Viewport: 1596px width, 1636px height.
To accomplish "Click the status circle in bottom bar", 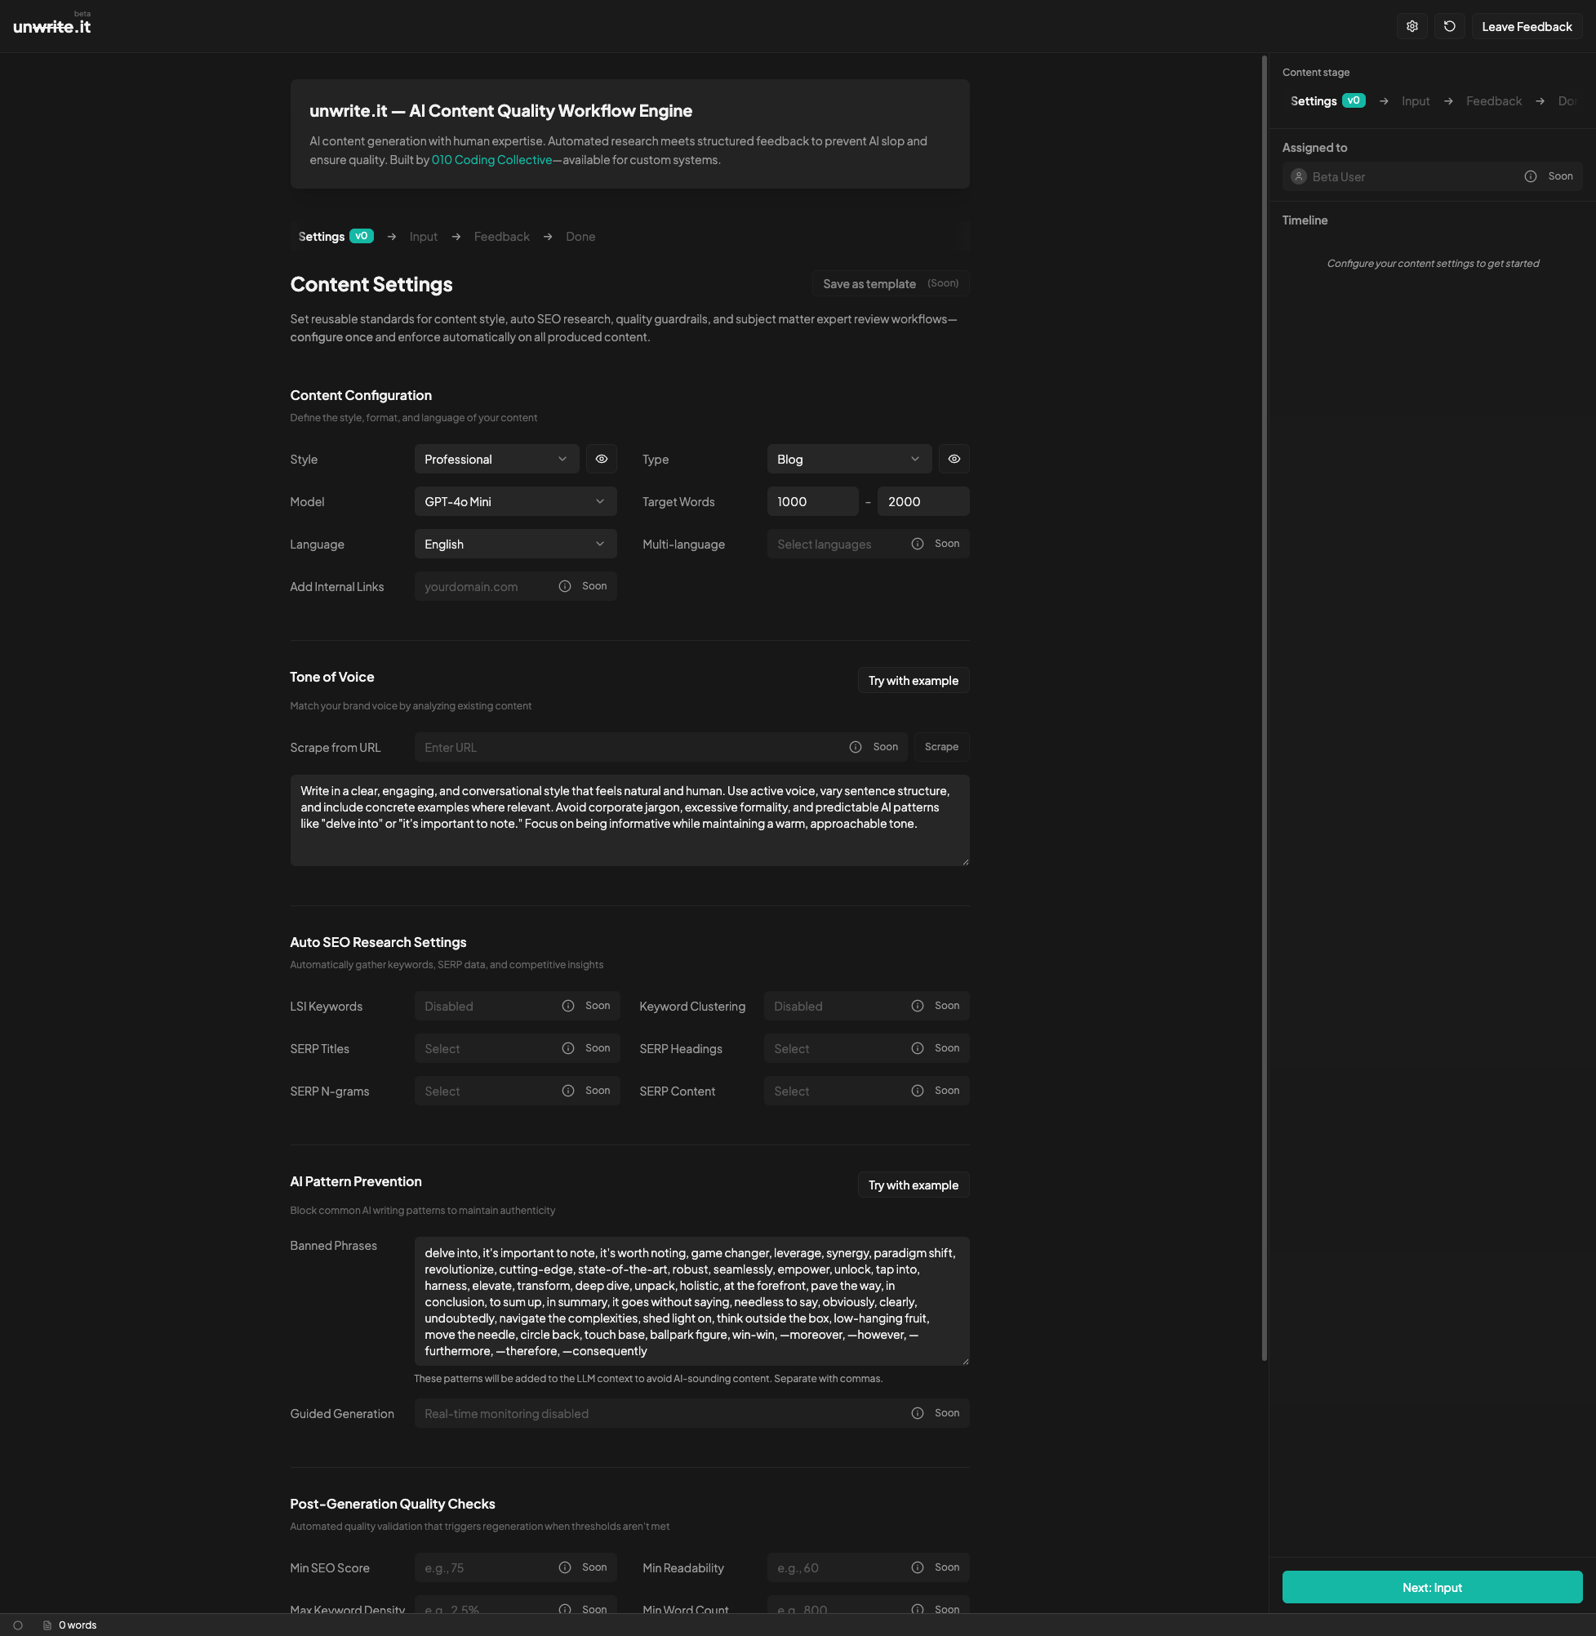I will (x=18, y=1625).
